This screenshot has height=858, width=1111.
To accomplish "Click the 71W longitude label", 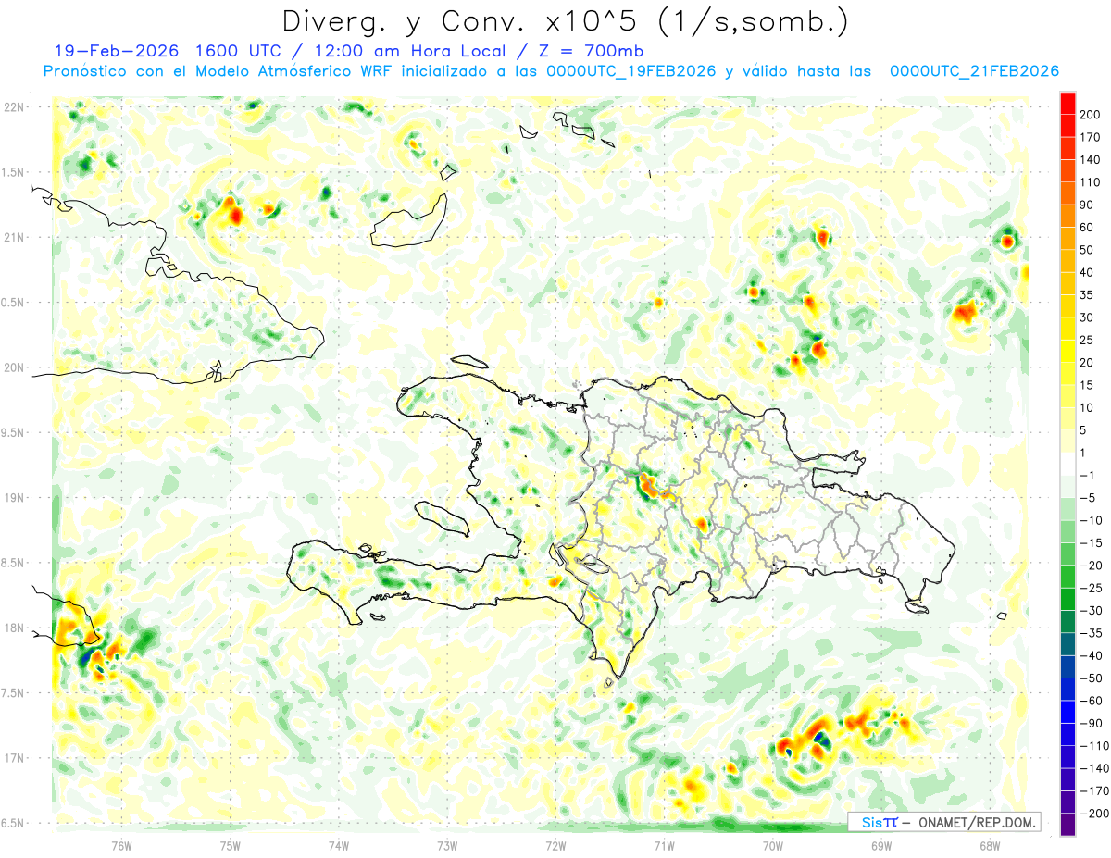I will click(664, 844).
